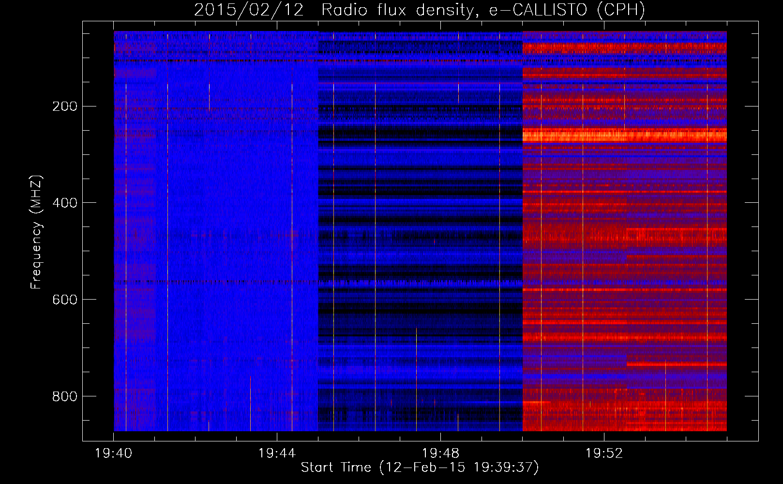Click the 'Start Time (12-Feb-15 19:39:37)' label

click(420, 468)
